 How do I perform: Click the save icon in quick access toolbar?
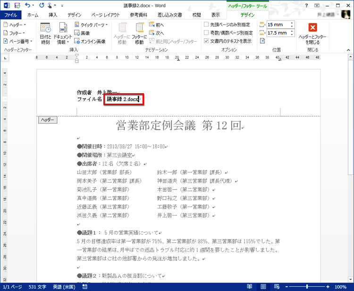point(17,5)
